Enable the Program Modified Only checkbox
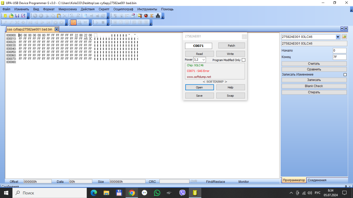 click(243, 60)
